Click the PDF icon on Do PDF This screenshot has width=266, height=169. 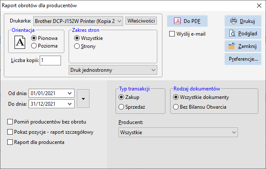click(177, 21)
